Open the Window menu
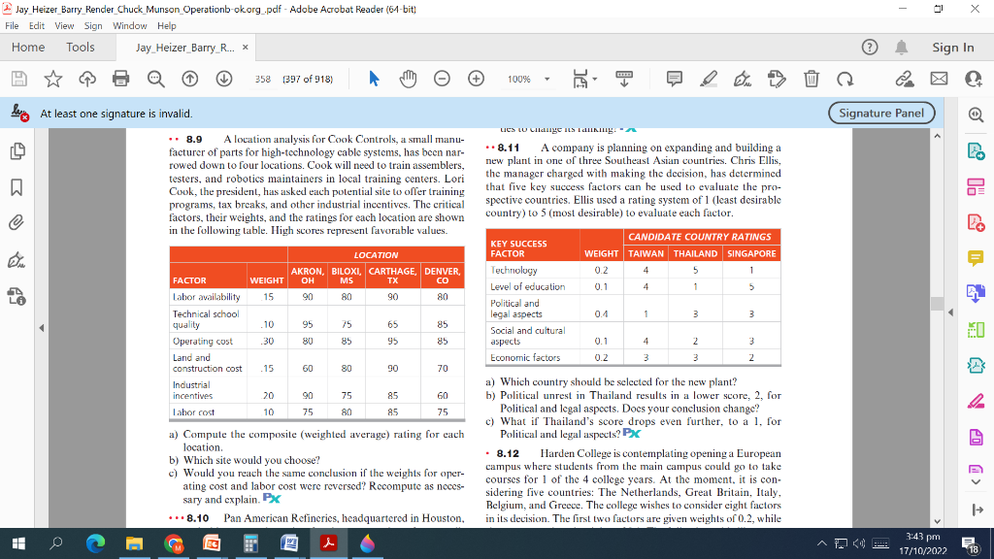 [x=130, y=26]
